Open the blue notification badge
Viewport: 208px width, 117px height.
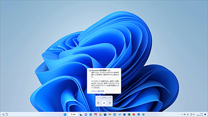tap(205, 114)
